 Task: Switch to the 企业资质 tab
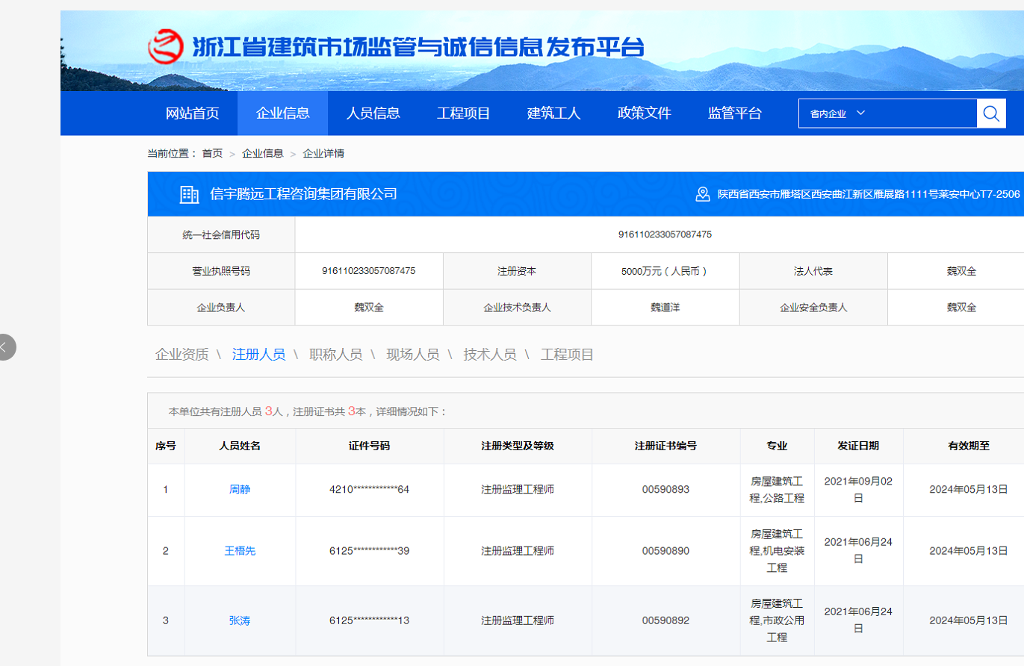(x=181, y=355)
